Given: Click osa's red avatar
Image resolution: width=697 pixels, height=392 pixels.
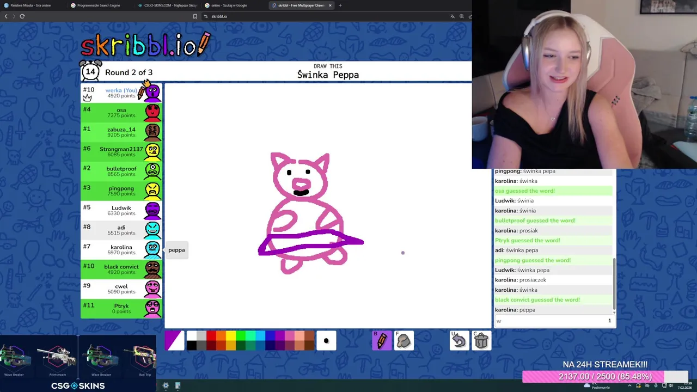Looking at the screenshot, I should tap(152, 112).
